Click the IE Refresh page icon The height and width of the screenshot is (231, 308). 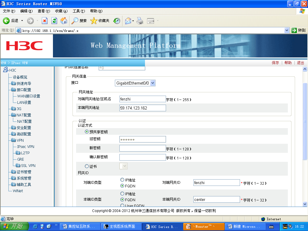[x=54, y=21]
